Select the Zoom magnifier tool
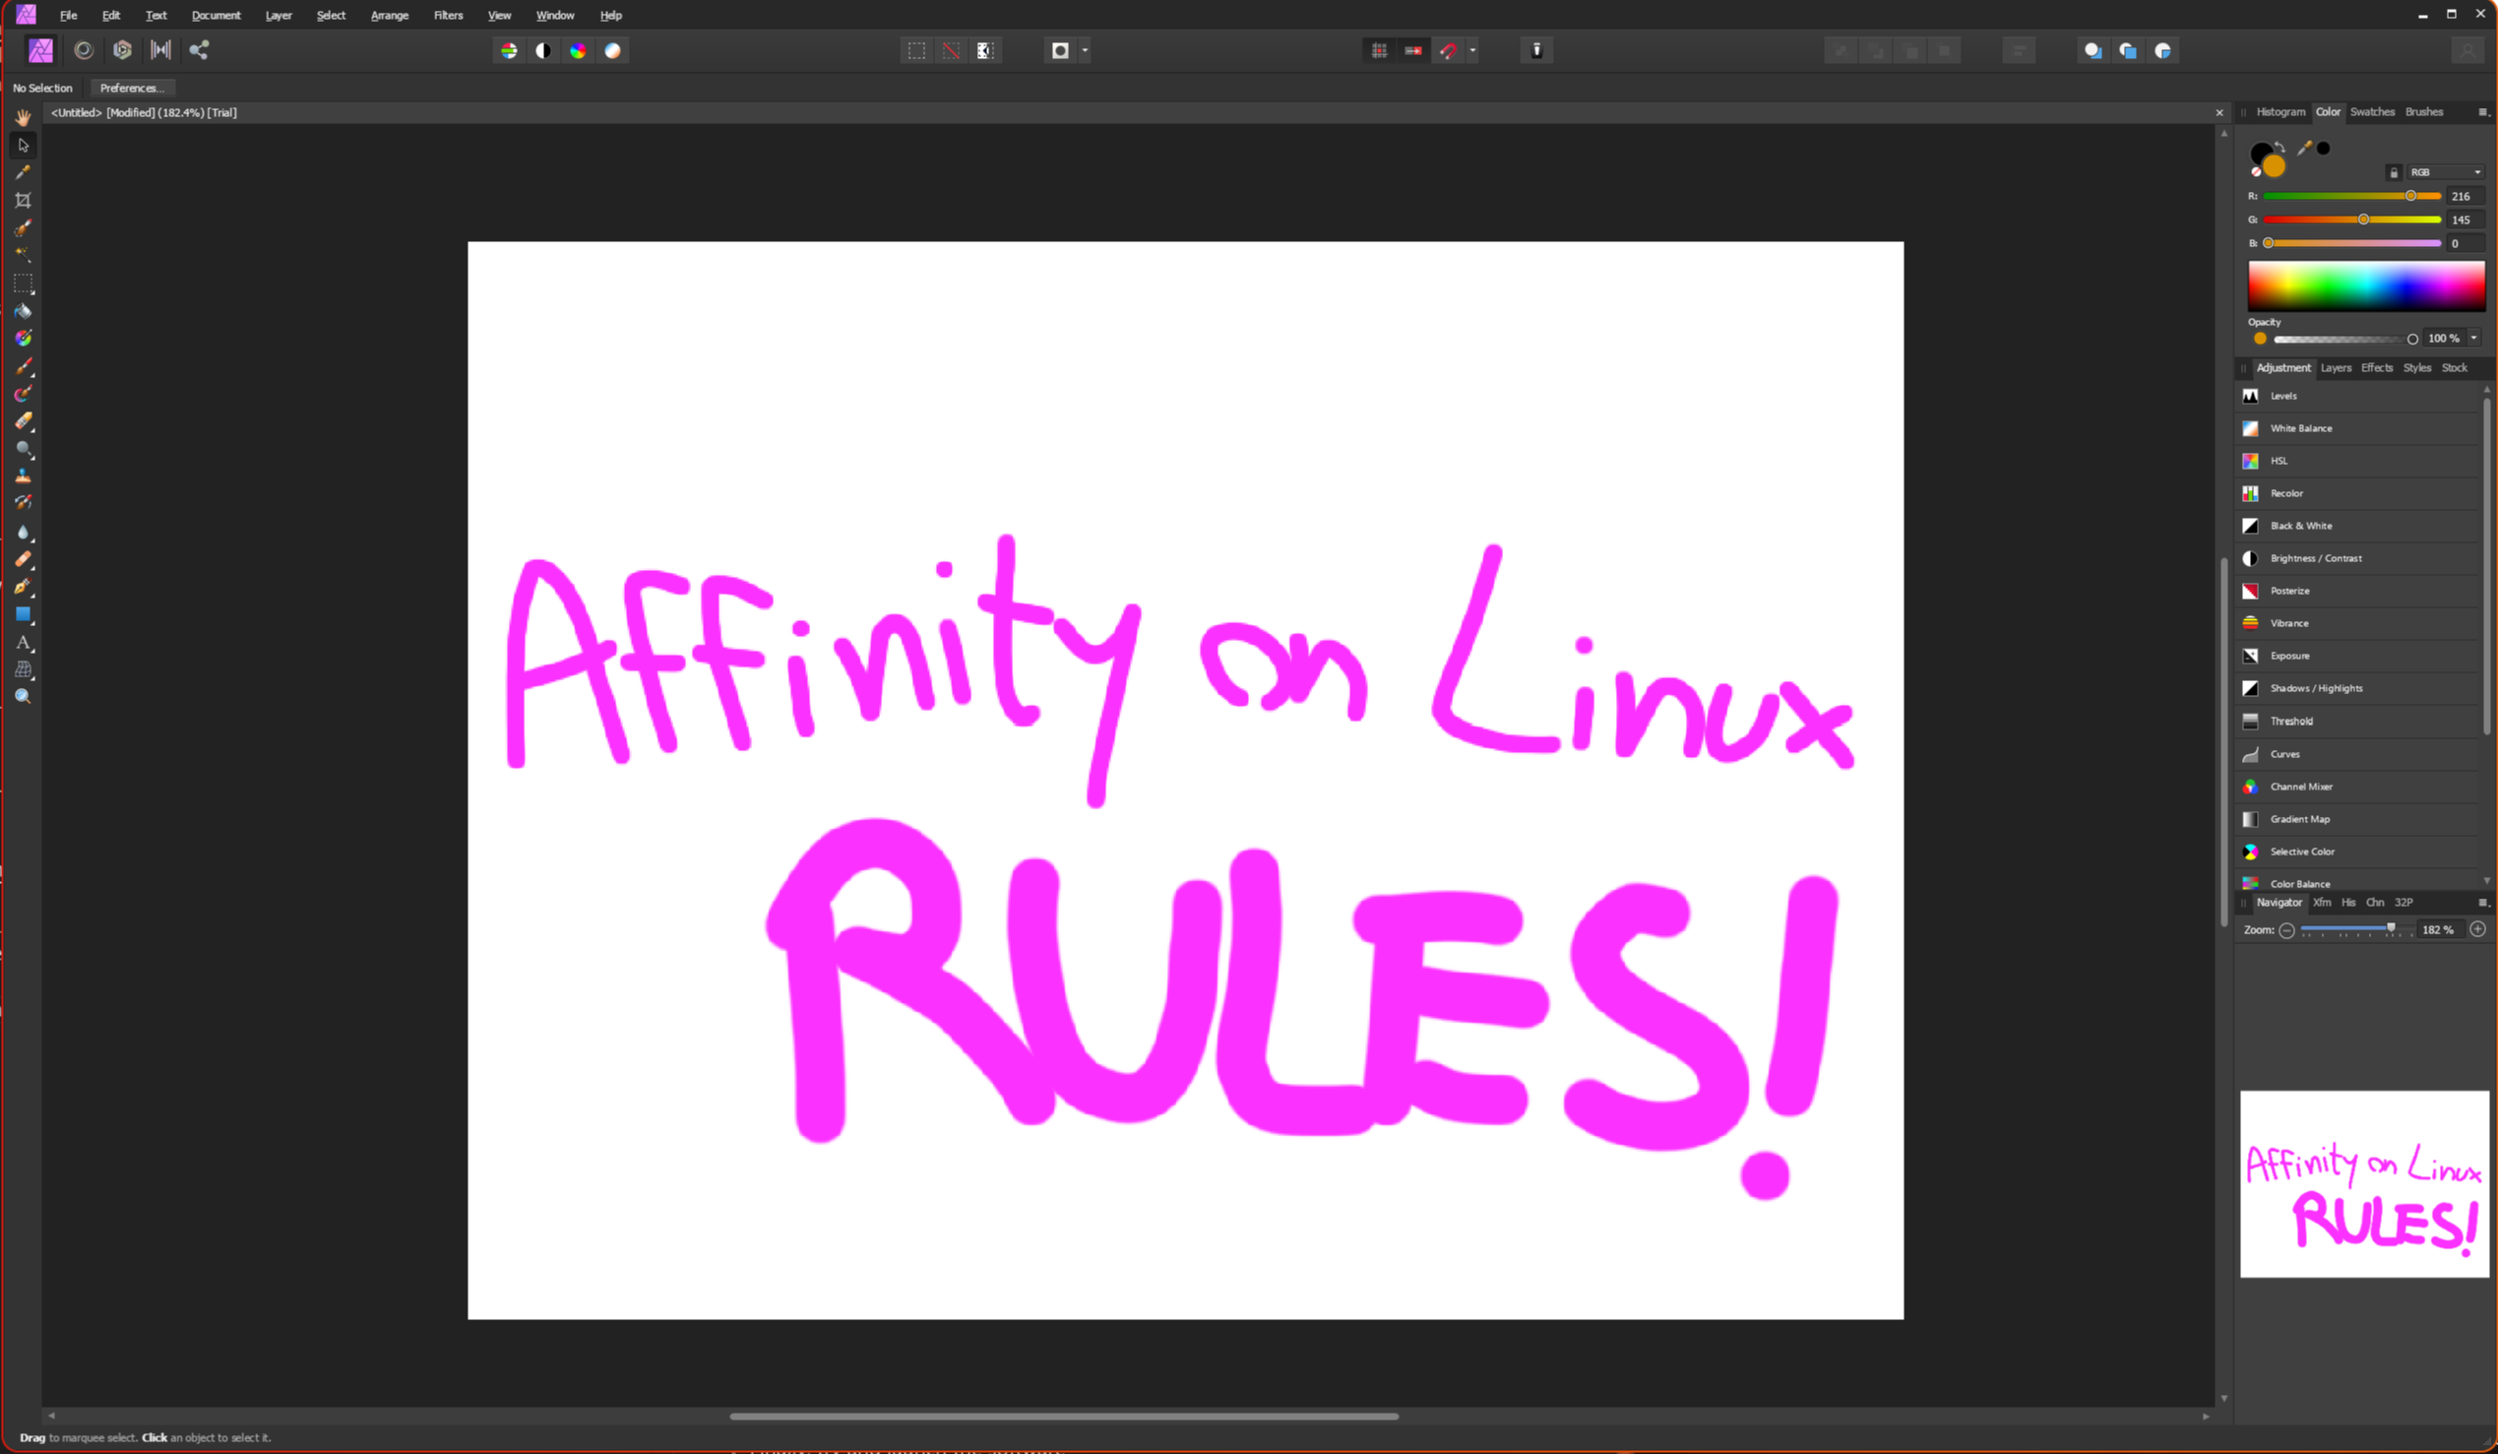 click(x=23, y=697)
